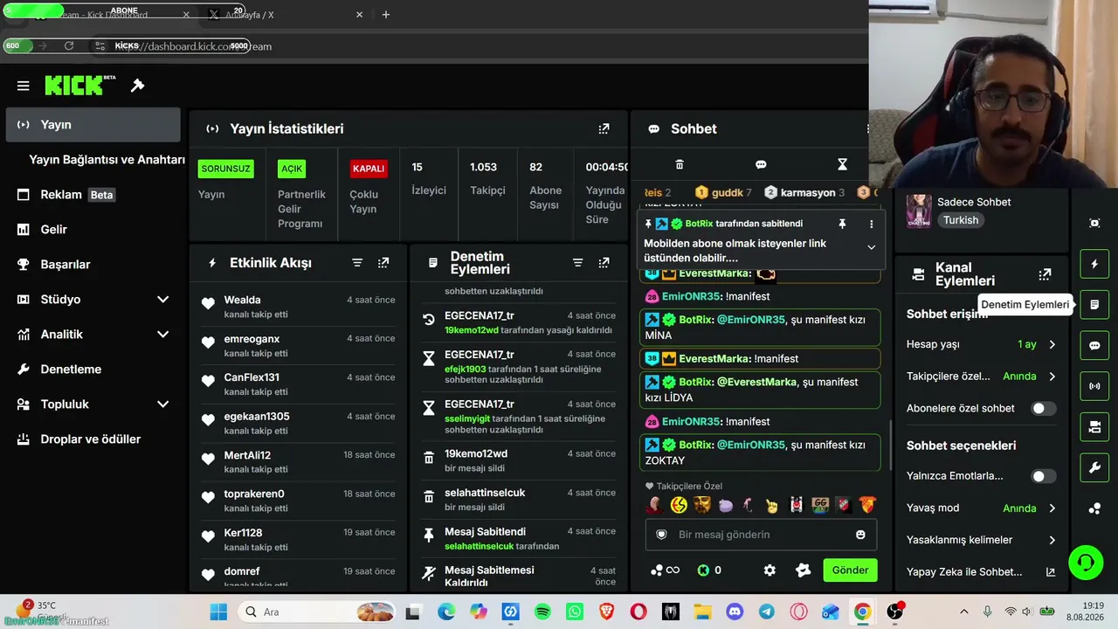
Task: Open the emoji picker in message box
Action: click(x=860, y=535)
